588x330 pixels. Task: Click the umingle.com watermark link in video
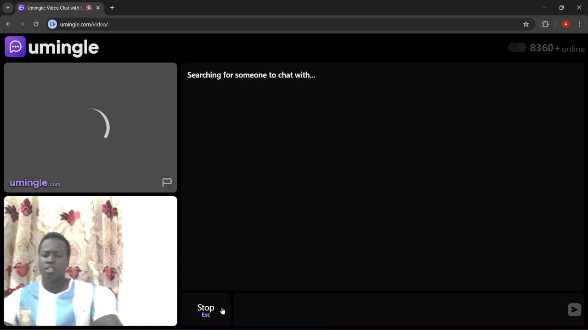pos(35,183)
